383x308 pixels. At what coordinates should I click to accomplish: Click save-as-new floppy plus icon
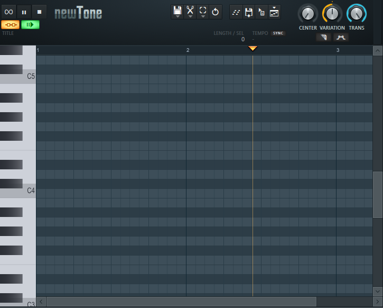coord(249,12)
